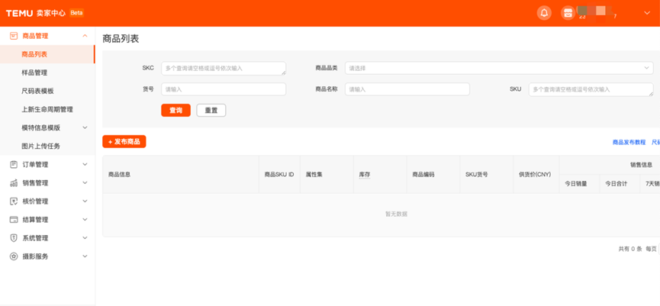
Task: Collapse the 商品管理 menu chevron
Action: coord(85,36)
